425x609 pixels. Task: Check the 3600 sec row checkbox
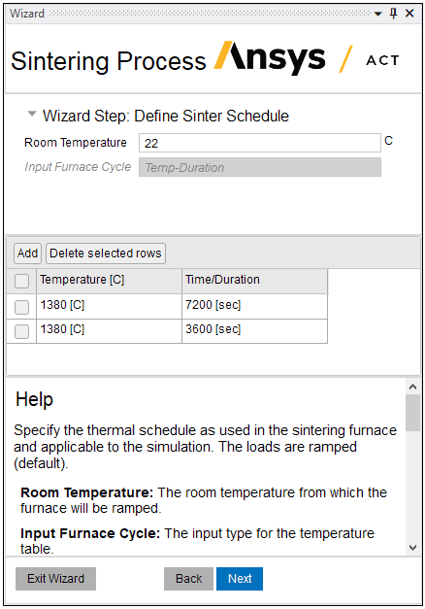click(x=21, y=331)
